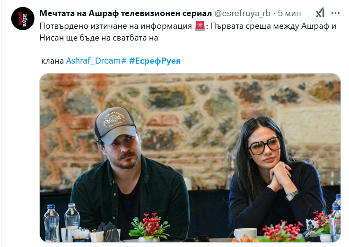
Task: Follow the Ashraf_Dream# hashtag link
Action: tap(96, 61)
